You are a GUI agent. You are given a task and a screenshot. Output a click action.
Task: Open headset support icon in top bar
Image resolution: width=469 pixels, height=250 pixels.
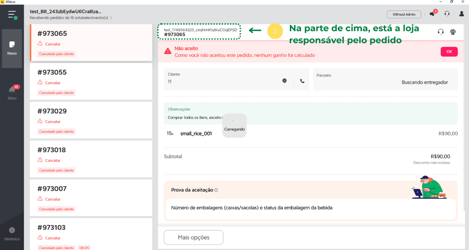click(447, 14)
